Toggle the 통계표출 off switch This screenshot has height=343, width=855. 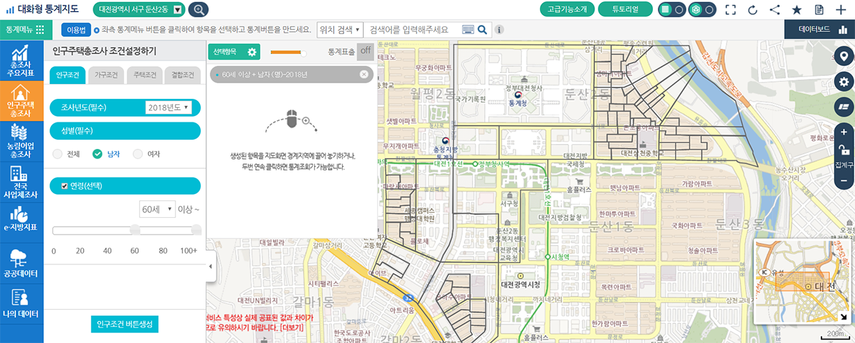point(364,51)
